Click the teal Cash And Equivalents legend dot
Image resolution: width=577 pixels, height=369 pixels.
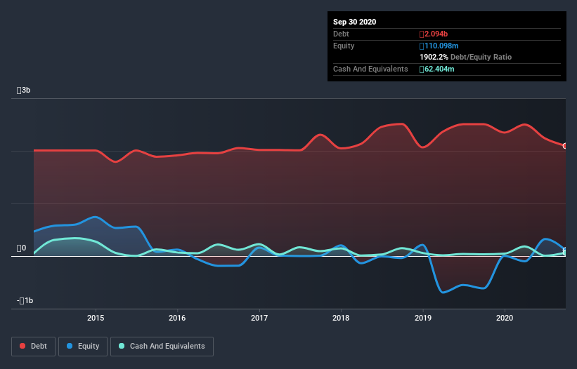tap(122, 346)
